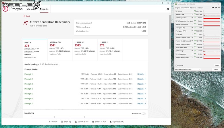This screenshot has width=224, height=128.
Task: Click Board Power Draw 245.0 W value
Action: 198,48
